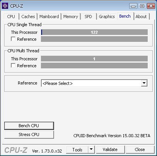Open the Reference processor dropdown
Screen dimensions: 157x156
(x=94, y=83)
